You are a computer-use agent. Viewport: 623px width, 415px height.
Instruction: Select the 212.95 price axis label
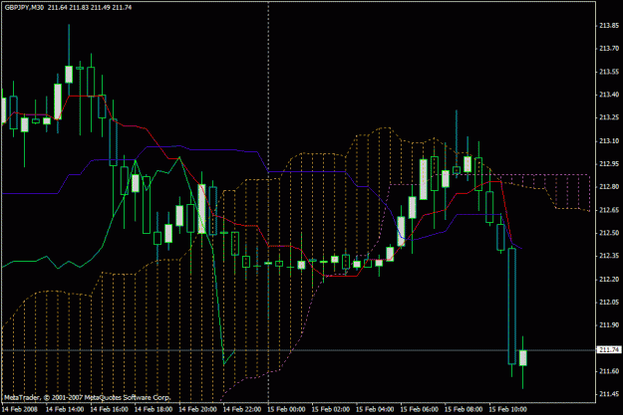[609, 163]
